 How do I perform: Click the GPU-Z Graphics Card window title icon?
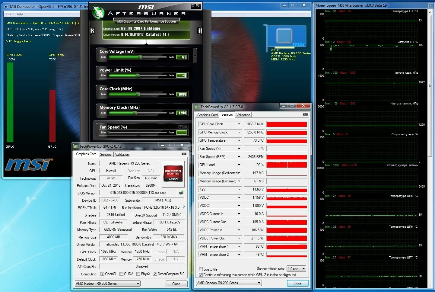tap(76, 146)
